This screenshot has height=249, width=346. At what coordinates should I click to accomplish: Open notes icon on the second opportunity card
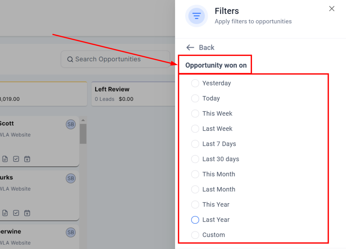[x=5, y=213]
